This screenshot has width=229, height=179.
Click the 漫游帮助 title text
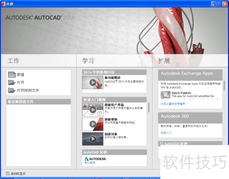[x=111, y=119]
